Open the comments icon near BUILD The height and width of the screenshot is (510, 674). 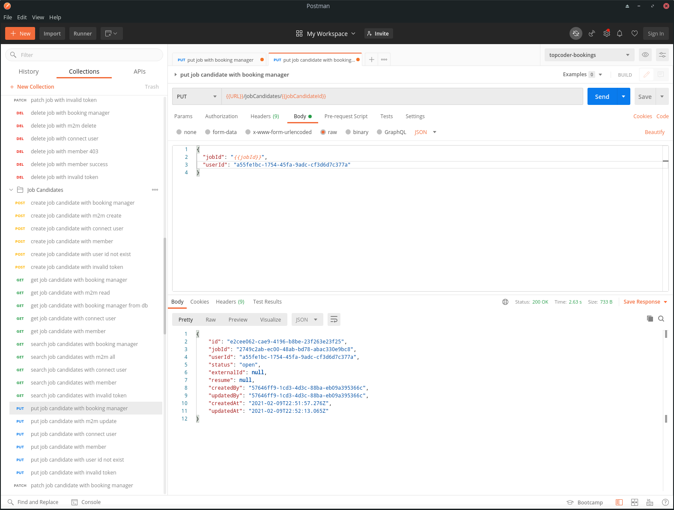pyautogui.click(x=661, y=75)
